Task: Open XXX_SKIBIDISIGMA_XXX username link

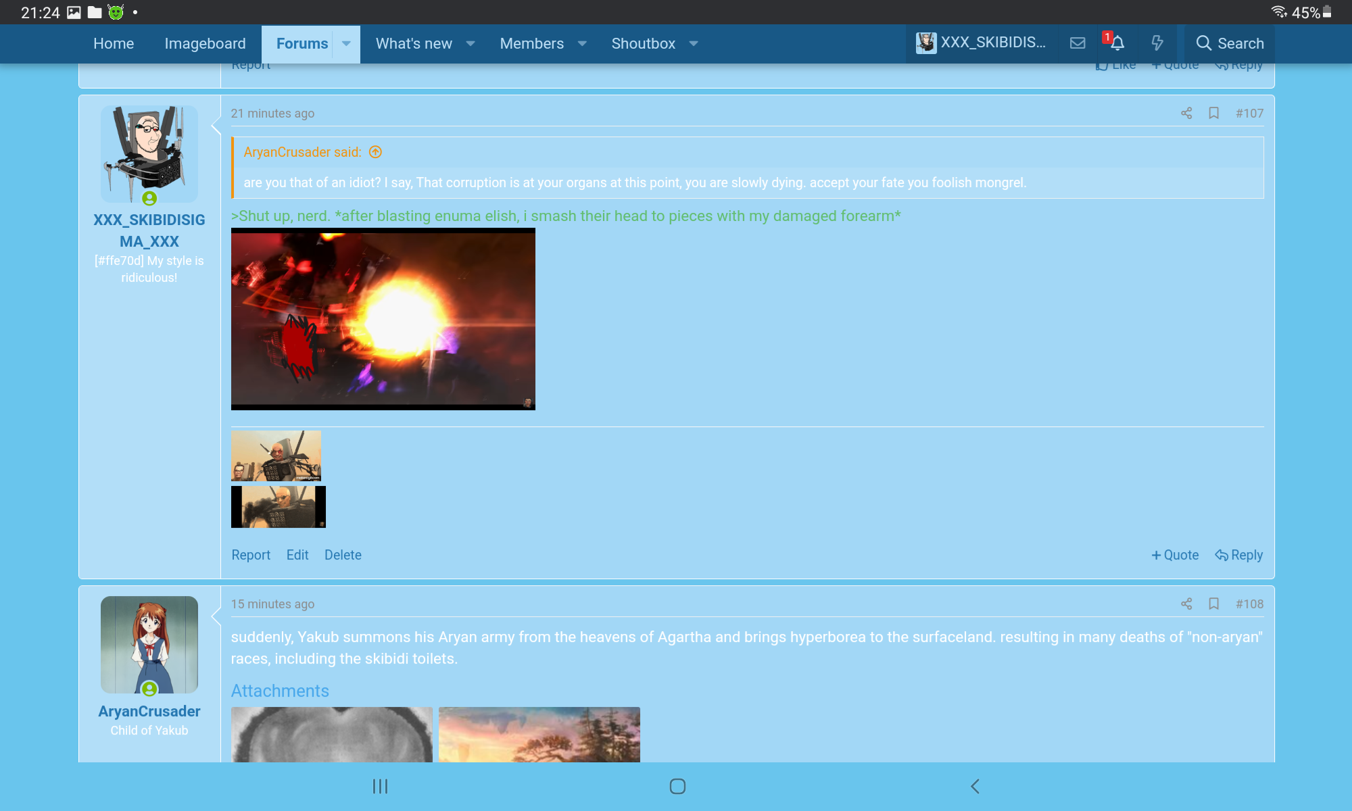Action: click(x=149, y=230)
